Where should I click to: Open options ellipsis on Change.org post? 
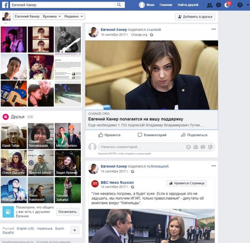point(214,29)
